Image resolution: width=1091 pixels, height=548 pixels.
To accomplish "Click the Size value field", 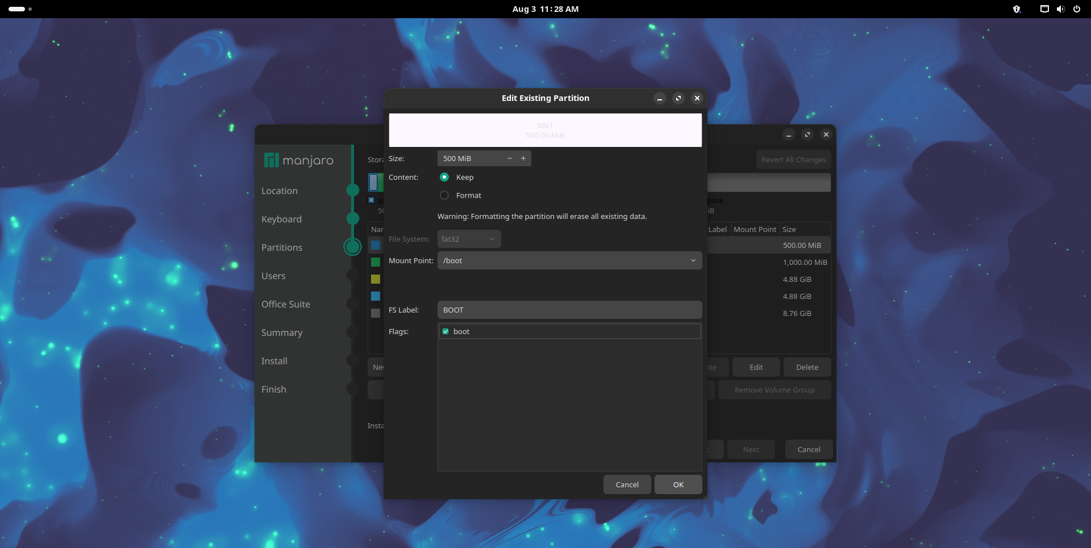I will tap(470, 158).
